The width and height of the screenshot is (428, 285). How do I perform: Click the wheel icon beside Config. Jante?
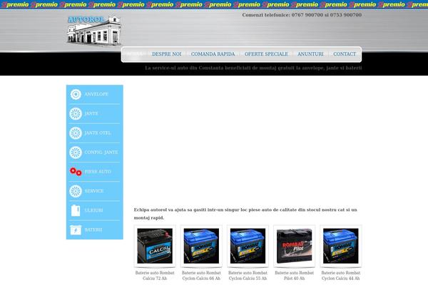(76, 152)
